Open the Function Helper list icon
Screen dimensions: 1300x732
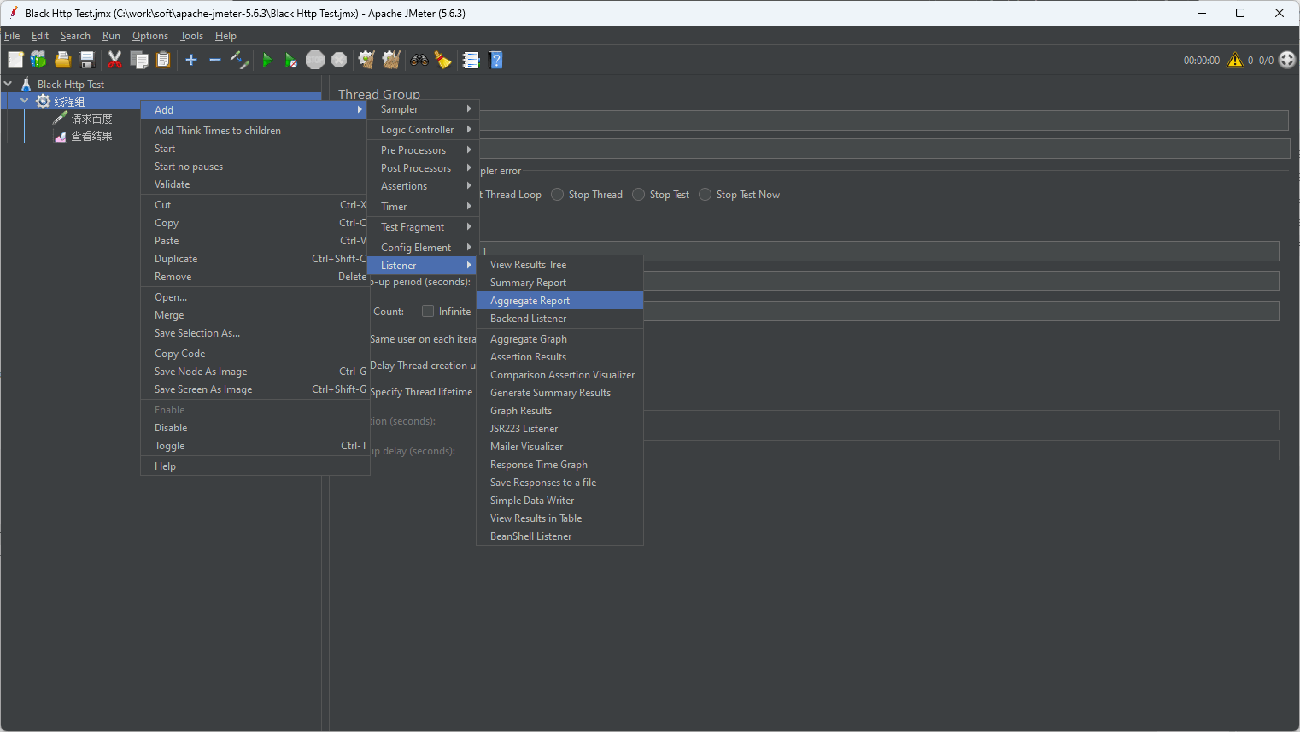[x=471, y=60]
